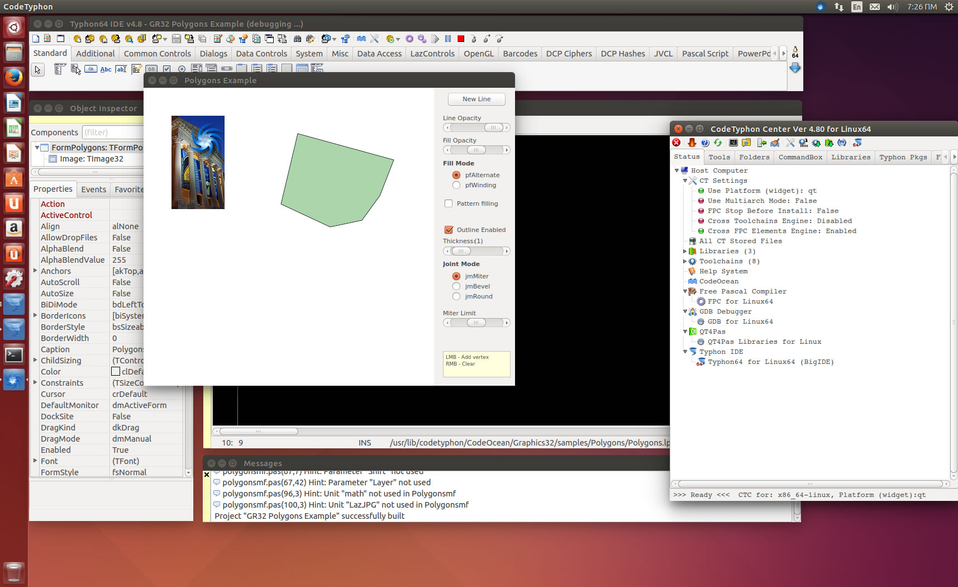Click the CodeOcean tree item
958x587 pixels.
coord(713,281)
